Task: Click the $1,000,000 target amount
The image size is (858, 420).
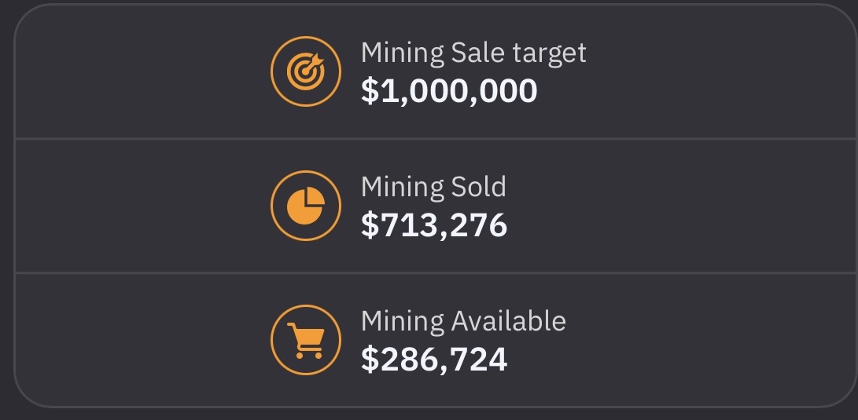Action: pos(449,91)
